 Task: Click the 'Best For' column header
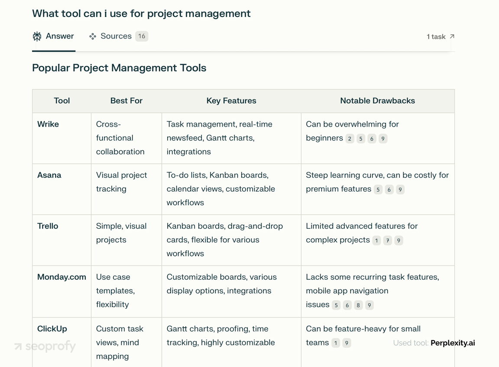point(126,101)
